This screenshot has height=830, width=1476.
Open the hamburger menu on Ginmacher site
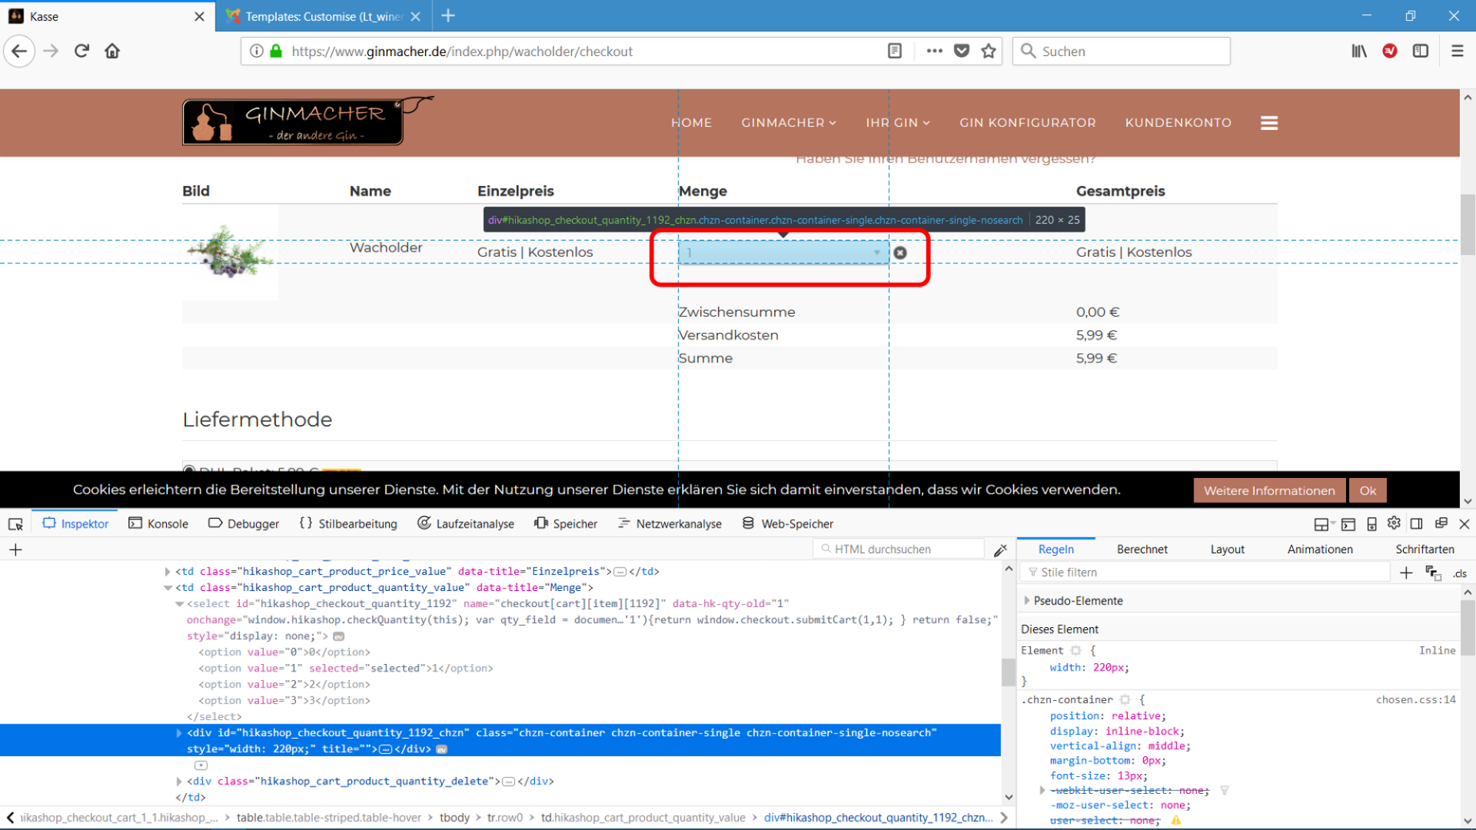click(1269, 123)
